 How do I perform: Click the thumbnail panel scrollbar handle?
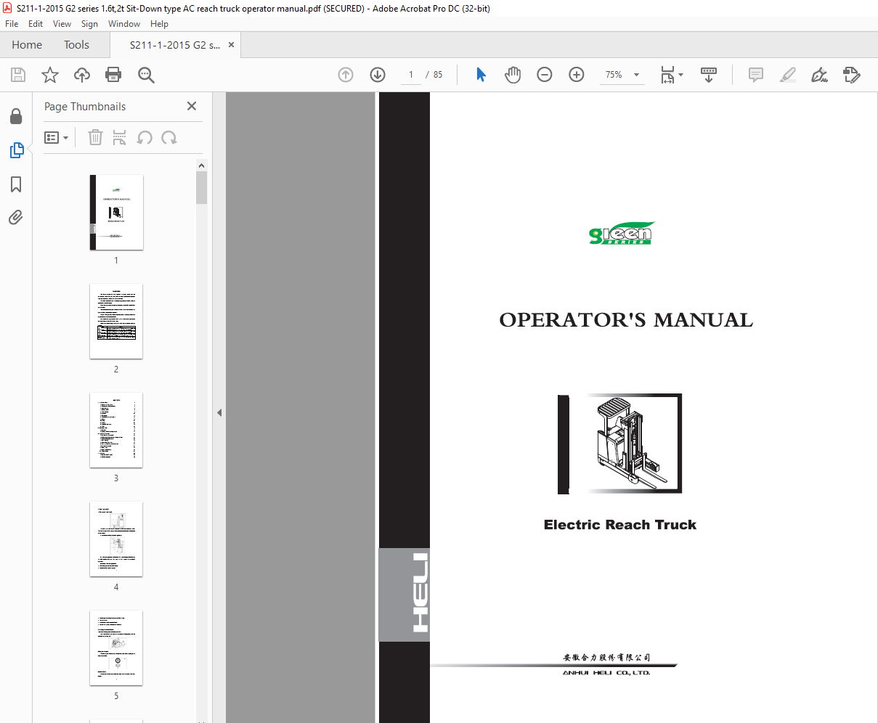coord(201,187)
